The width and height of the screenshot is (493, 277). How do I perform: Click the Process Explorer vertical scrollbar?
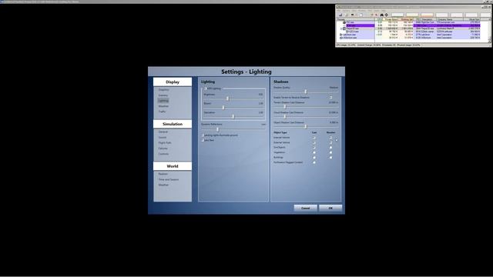click(489, 30)
